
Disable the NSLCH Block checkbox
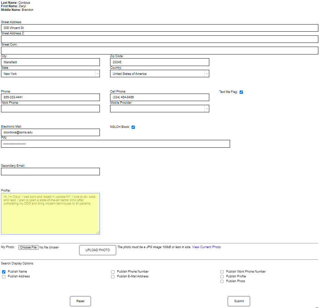click(x=133, y=127)
